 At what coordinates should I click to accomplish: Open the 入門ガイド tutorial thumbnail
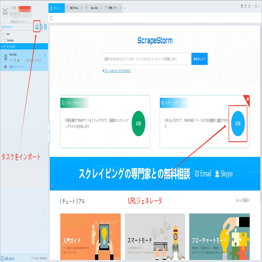click(90, 236)
